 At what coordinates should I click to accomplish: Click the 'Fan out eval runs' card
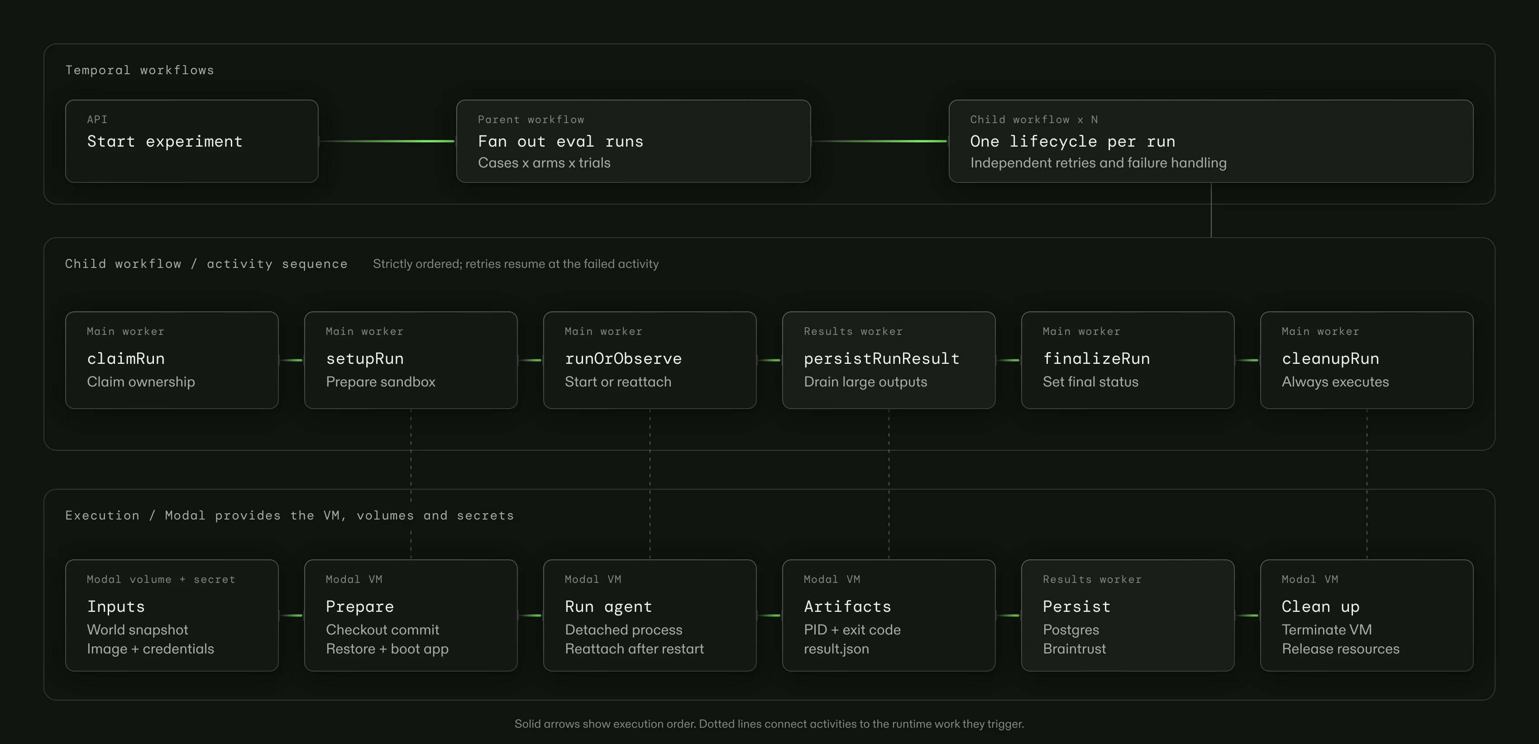[633, 141]
